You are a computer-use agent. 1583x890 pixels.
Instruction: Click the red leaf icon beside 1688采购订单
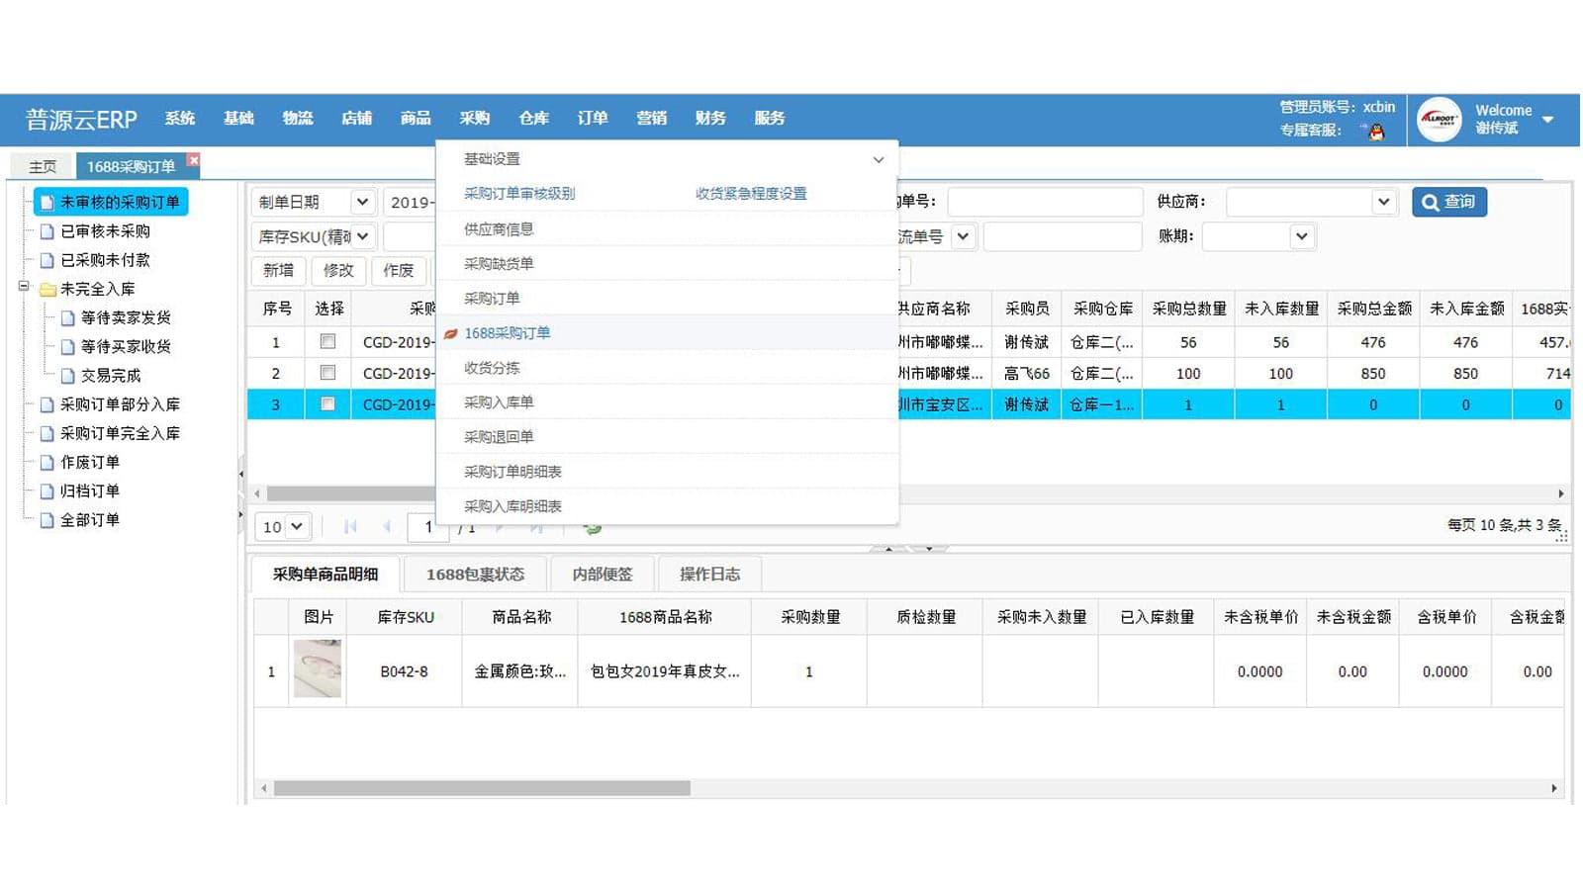point(451,333)
